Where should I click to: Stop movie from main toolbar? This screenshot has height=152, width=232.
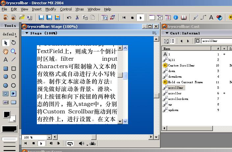point(132,18)
